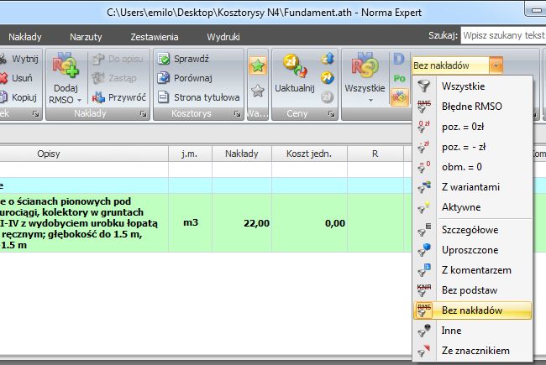
Task: Select Ze znacznikiem filter option
Action: click(x=475, y=351)
